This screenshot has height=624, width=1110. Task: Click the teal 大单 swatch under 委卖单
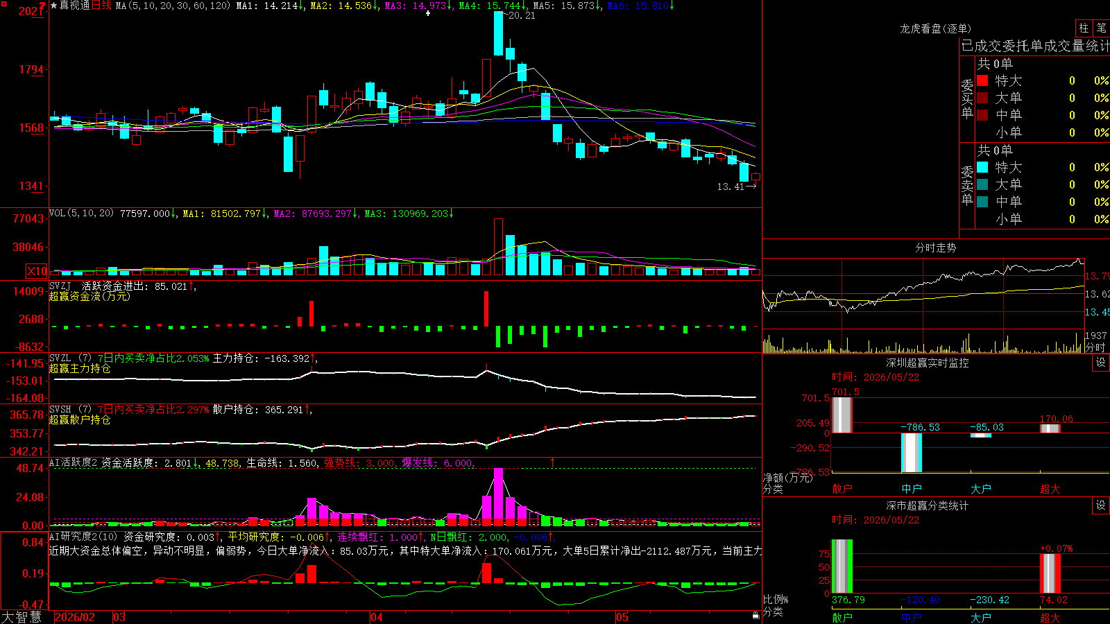pos(982,184)
